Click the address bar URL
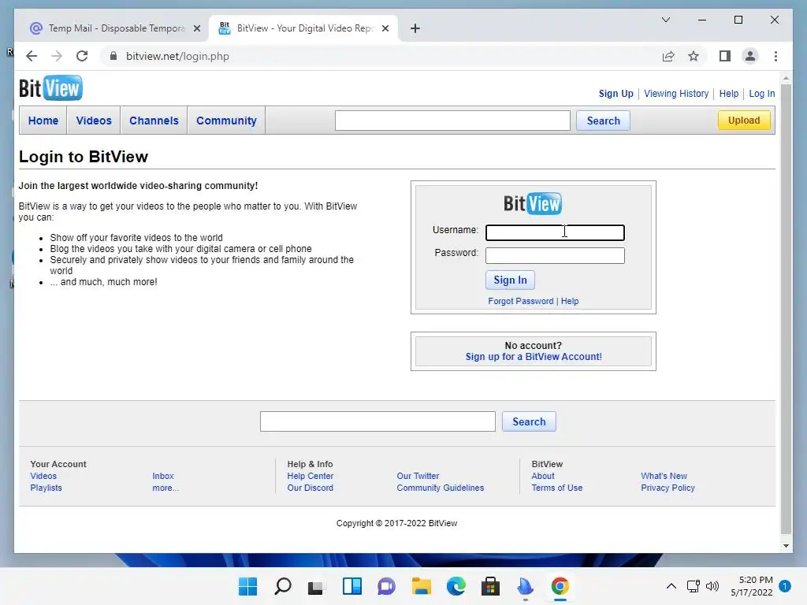The image size is (807, 605). (x=177, y=56)
